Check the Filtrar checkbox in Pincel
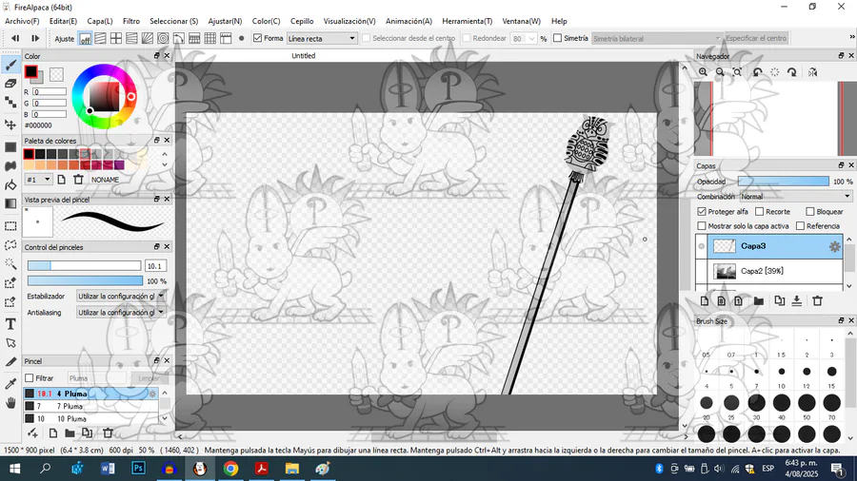857x481 pixels. click(x=30, y=378)
